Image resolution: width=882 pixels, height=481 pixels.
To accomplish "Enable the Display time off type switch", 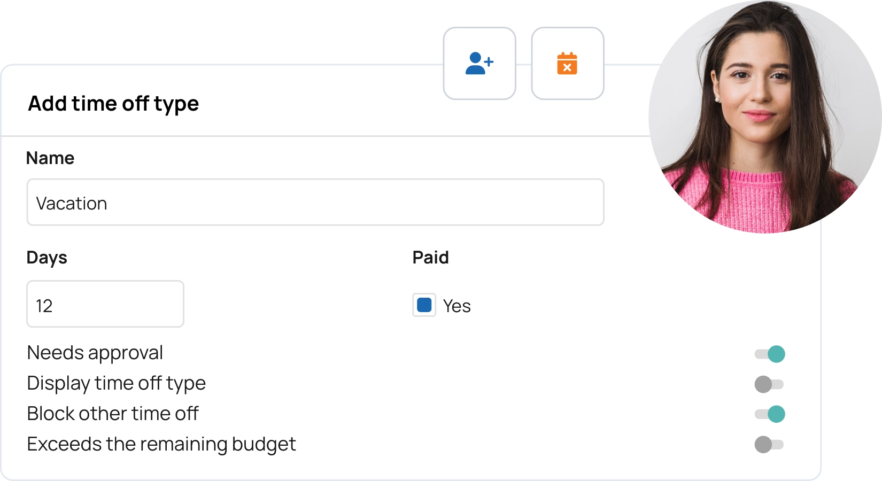I will pos(769,384).
